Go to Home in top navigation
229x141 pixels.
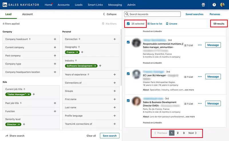click(x=48, y=5)
